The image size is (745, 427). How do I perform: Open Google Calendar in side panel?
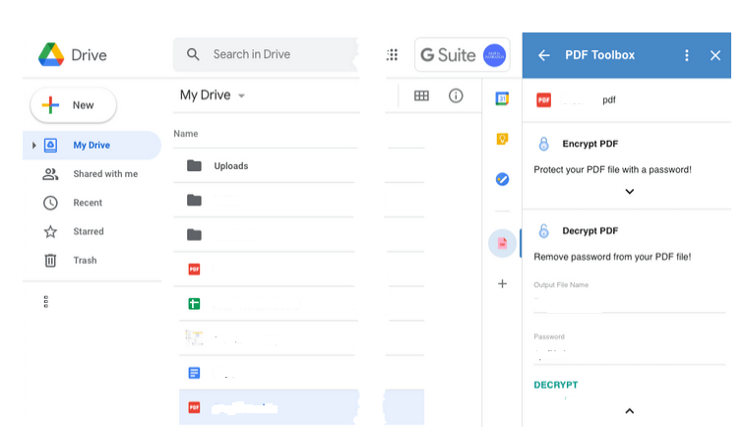(x=502, y=98)
